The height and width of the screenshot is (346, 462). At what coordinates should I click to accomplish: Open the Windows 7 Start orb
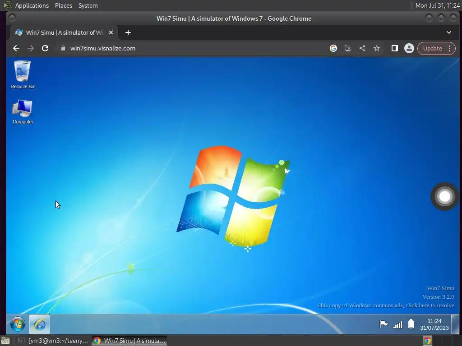tap(18, 324)
